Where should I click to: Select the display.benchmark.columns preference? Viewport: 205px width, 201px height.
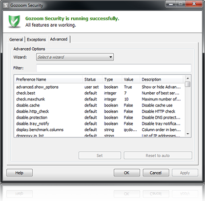click(99, 130)
